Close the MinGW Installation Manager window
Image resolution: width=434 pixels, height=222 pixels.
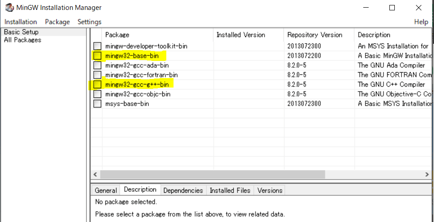[x=419, y=8]
